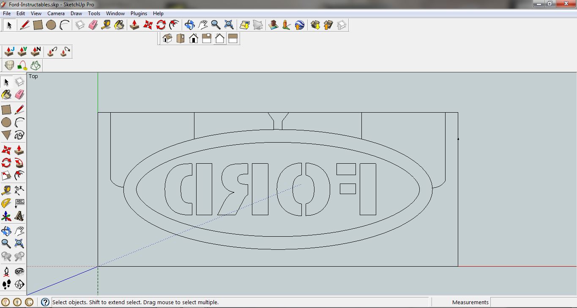Select the Joint Push Pull Normal plugin icon
Screen dimensions: 577x308
click(36, 51)
